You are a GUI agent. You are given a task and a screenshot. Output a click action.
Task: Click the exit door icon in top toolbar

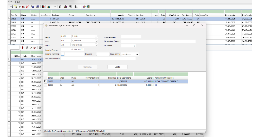click(x=88, y=7)
